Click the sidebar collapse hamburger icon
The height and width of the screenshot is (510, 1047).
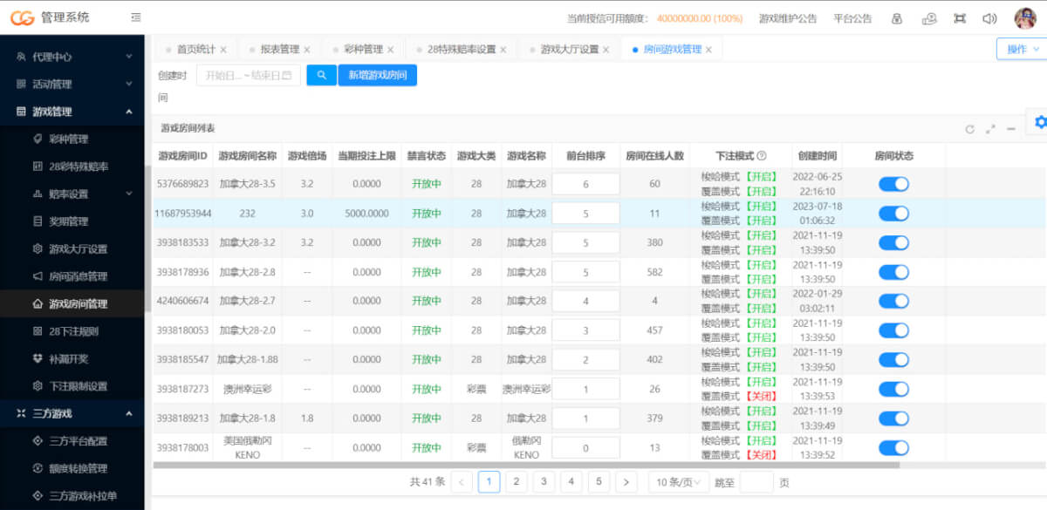coord(135,17)
